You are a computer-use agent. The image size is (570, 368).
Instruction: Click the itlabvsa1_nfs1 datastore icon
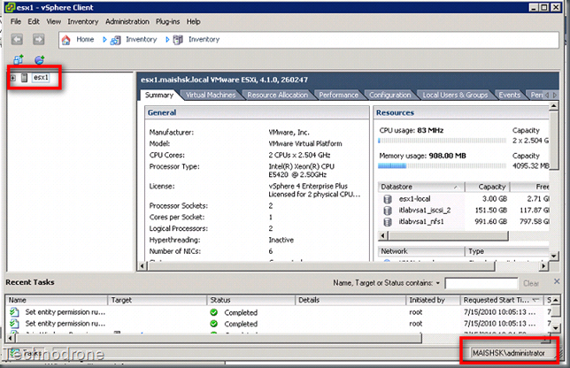coord(388,222)
